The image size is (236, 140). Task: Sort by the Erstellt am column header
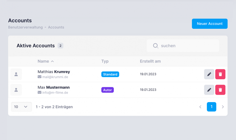pyautogui.click(x=150, y=61)
